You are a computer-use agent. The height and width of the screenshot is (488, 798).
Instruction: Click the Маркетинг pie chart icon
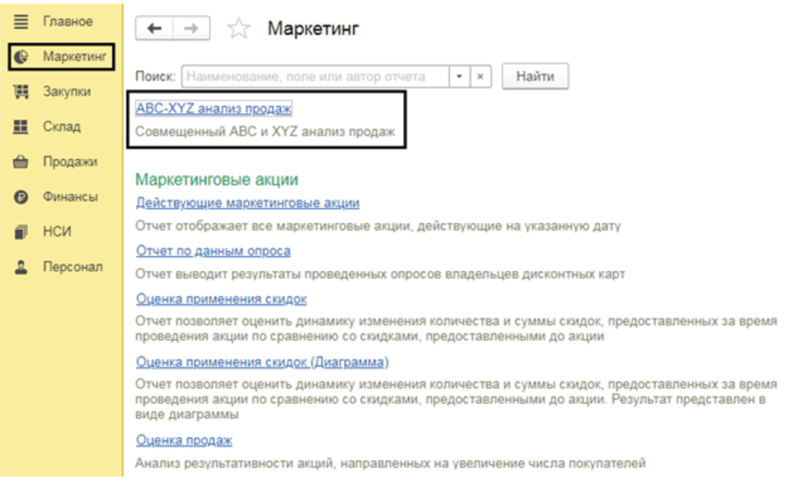click(x=21, y=57)
